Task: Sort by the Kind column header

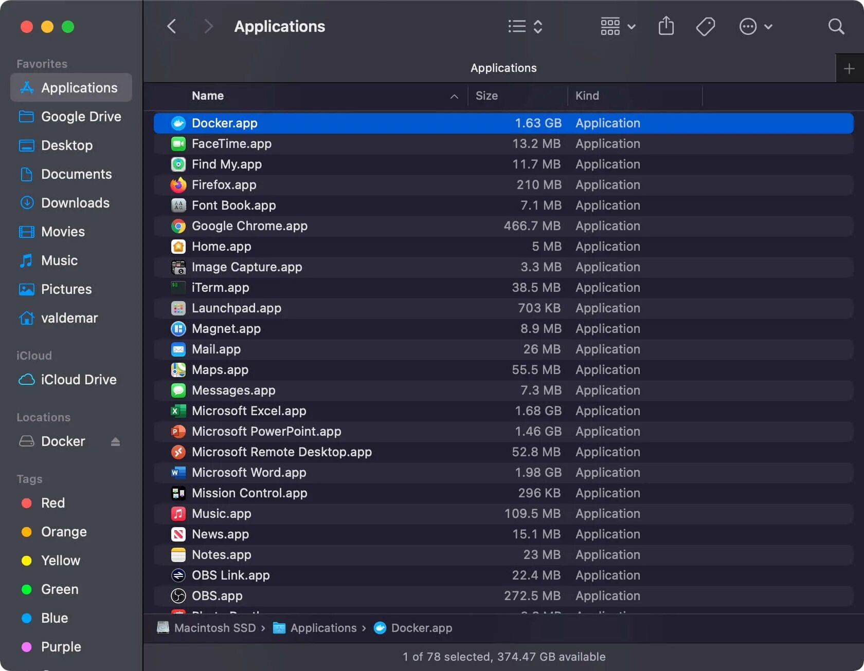Action: point(587,96)
